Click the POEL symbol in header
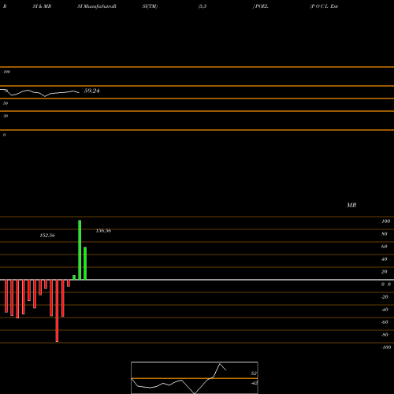The width and height of the screenshot is (394, 394). click(x=262, y=6)
